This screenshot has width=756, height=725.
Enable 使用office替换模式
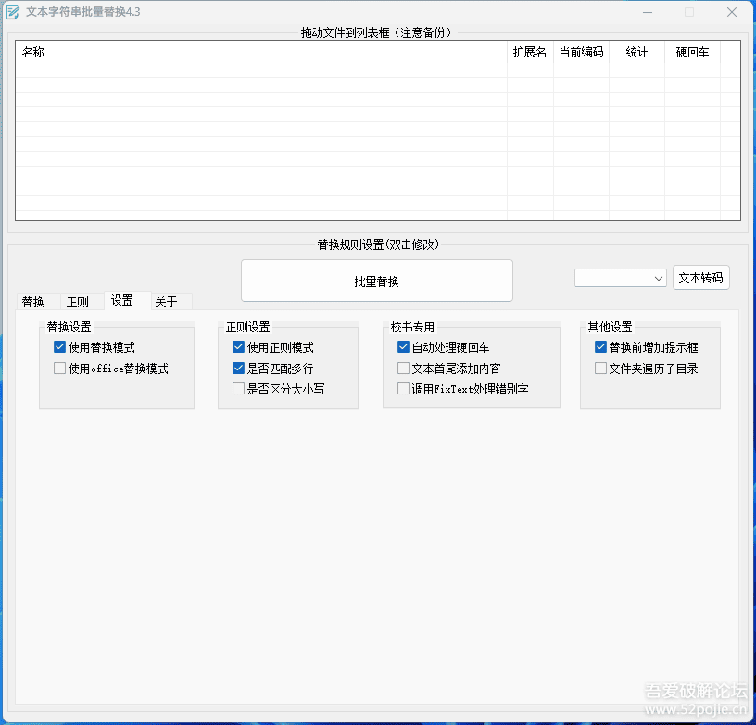click(59, 369)
